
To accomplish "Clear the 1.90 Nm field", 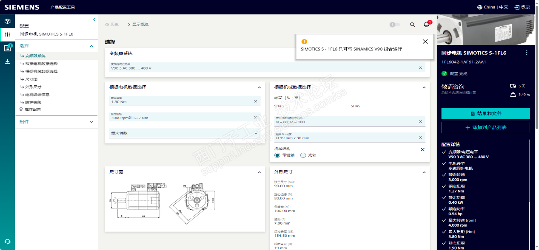I will coord(256,101).
